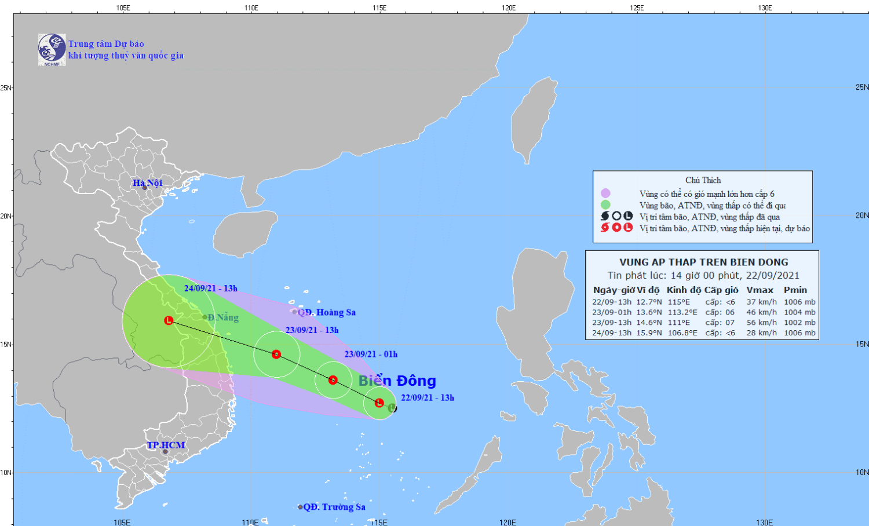Click the red L marker near Đà Nẵng
This screenshot has height=526, width=869.
point(169,320)
